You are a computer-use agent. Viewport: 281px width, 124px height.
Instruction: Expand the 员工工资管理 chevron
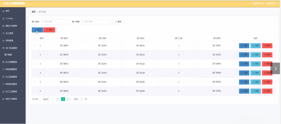(x=22, y=91)
